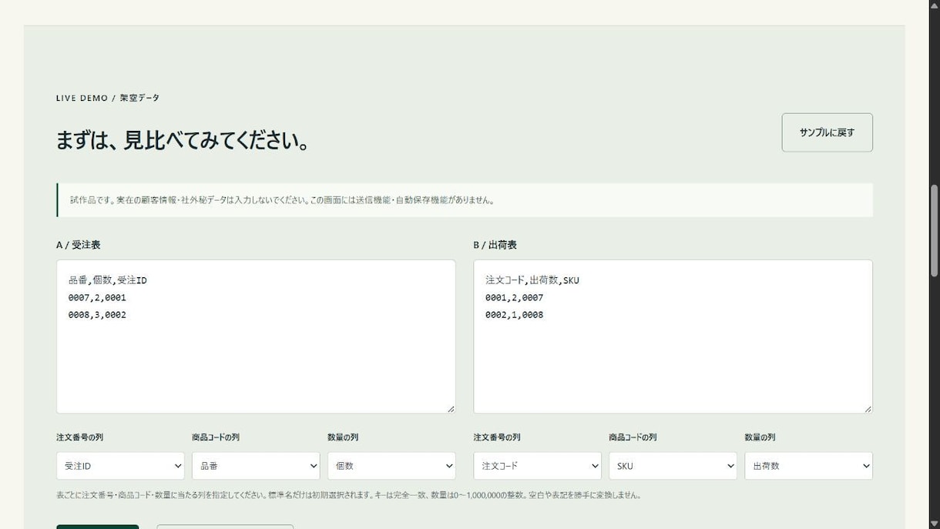Open the SKU column dropdown
Screen dimensions: 940x529
(673, 466)
